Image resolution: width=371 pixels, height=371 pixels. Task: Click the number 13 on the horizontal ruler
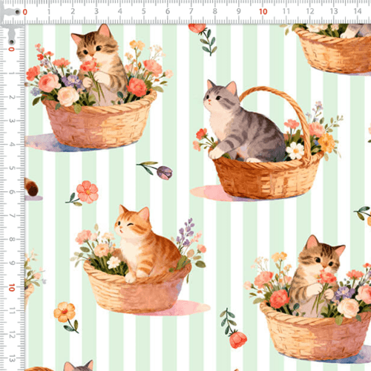(334, 11)
